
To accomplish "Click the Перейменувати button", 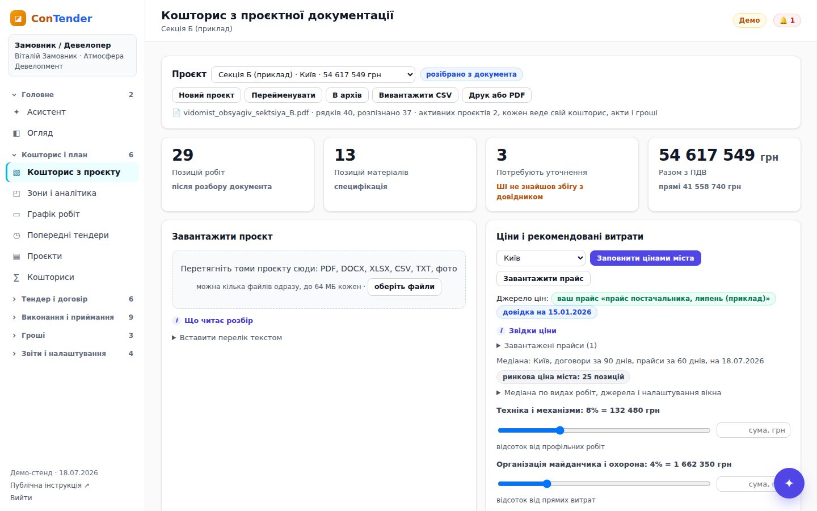I will click(283, 95).
